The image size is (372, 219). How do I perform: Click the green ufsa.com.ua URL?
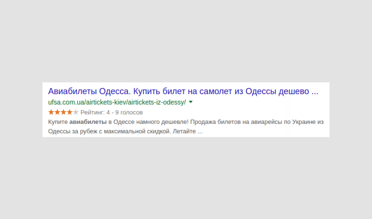point(117,102)
